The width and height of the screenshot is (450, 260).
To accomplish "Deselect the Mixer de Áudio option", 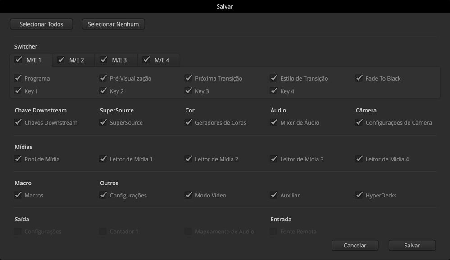I will tap(273, 122).
